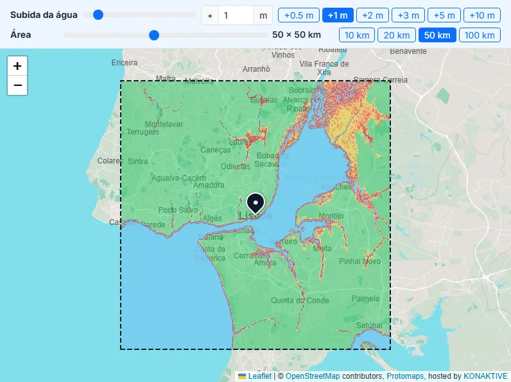Click the Benavente map label
Image resolution: width=511 pixels, height=382 pixels.
[x=408, y=51]
